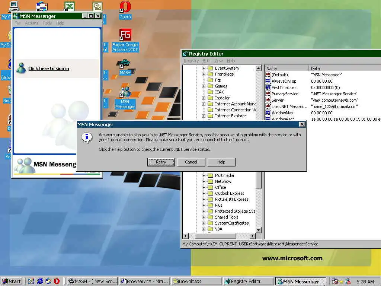
Task: Select the "name_123@hotmail.com" data value
Action: 334,106
